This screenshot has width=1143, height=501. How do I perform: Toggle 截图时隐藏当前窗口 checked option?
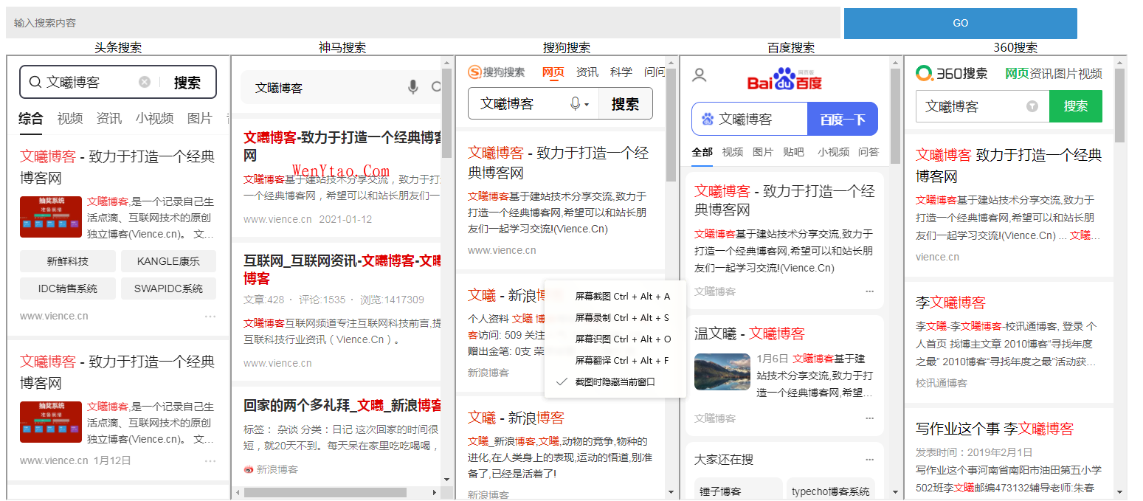615,381
